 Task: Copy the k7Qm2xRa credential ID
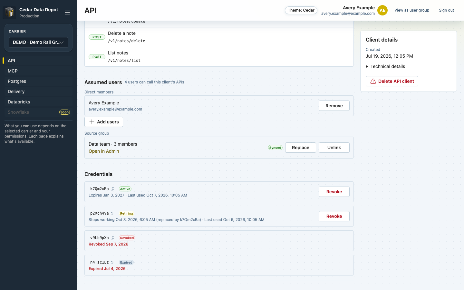click(112, 189)
